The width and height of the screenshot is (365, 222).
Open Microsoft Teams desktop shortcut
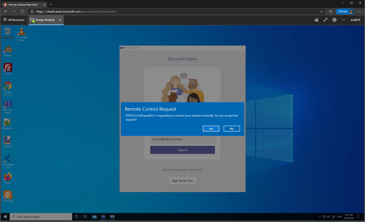coord(8,107)
